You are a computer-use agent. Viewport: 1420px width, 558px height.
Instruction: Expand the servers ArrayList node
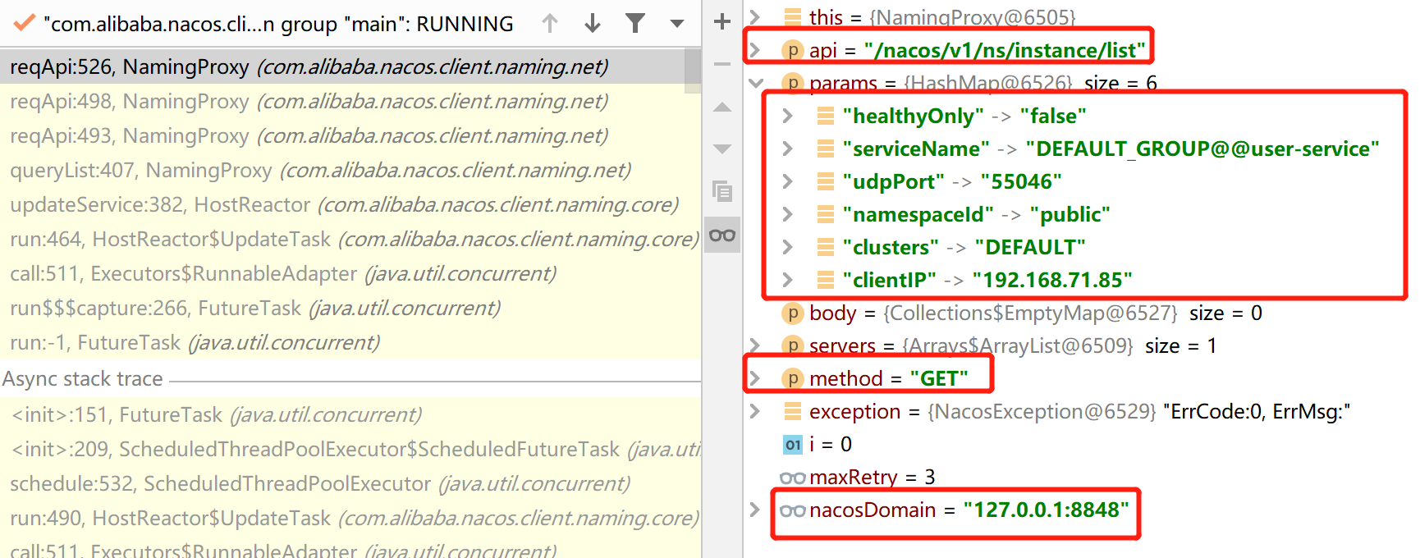tap(755, 345)
